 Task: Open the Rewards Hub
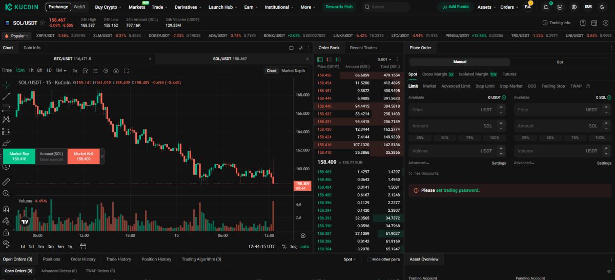pyautogui.click(x=339, y=7)
